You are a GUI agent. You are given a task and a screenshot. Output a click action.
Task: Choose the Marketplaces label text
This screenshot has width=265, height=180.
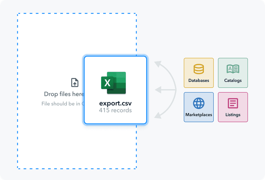(x=199, y=114)
